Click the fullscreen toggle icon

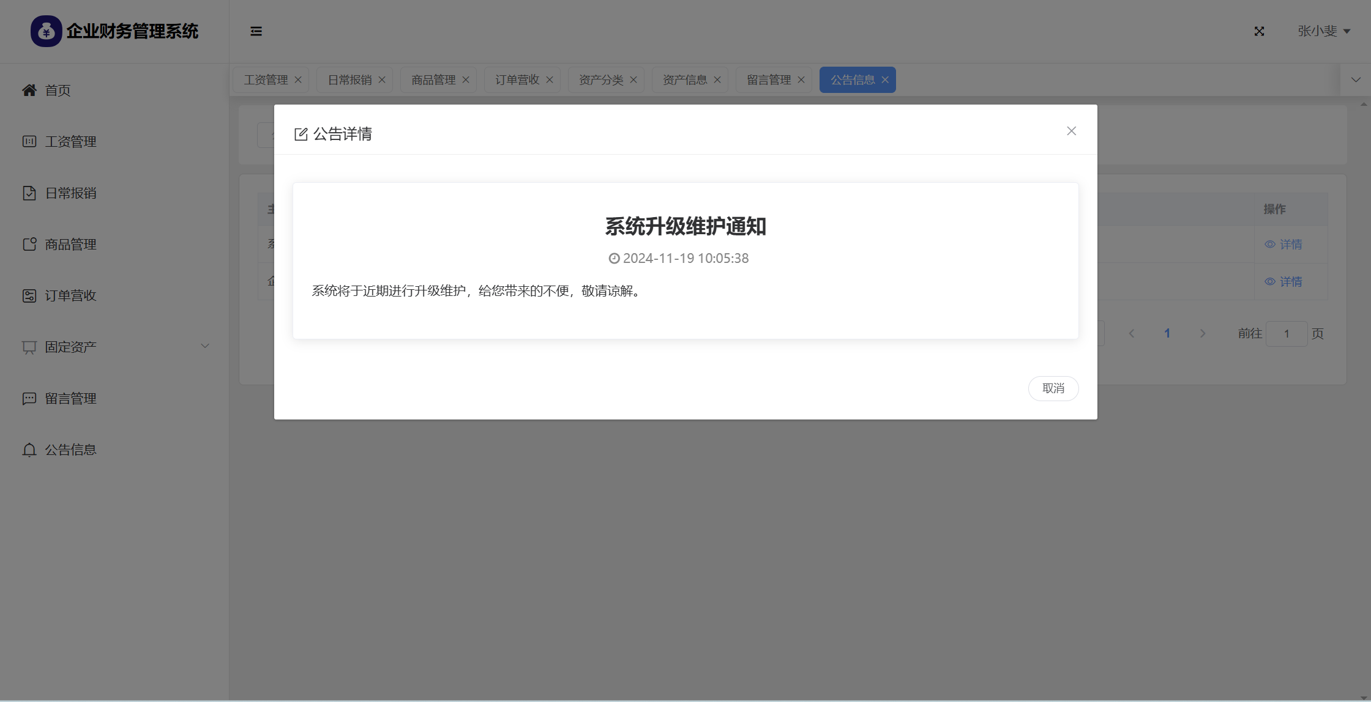click(1259, 31)
